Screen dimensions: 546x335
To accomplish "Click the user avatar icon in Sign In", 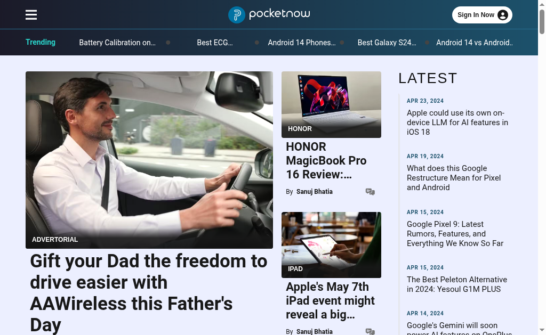I will [502, 15].
